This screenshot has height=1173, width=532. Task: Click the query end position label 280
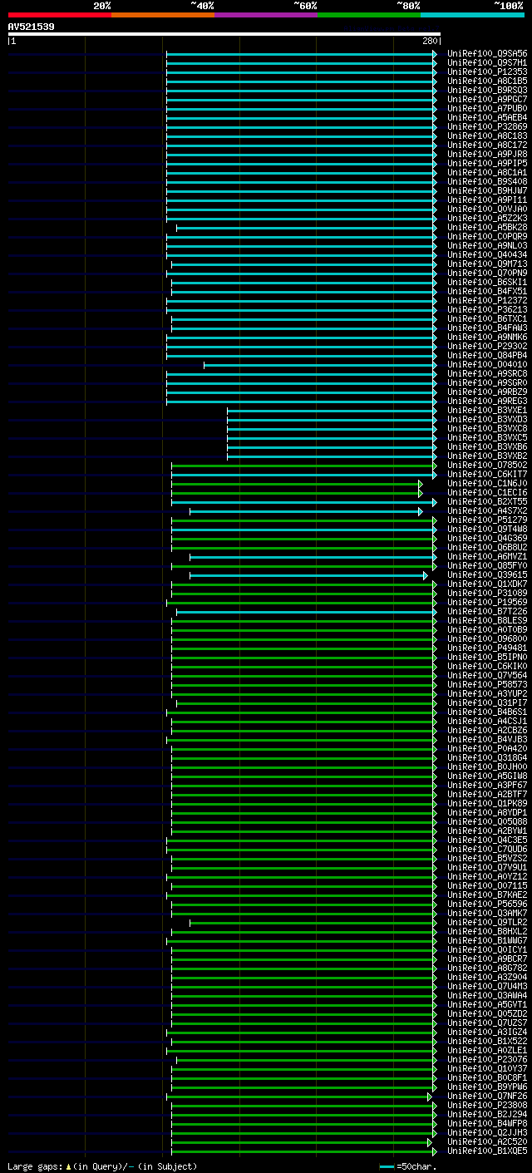[430, 41]
